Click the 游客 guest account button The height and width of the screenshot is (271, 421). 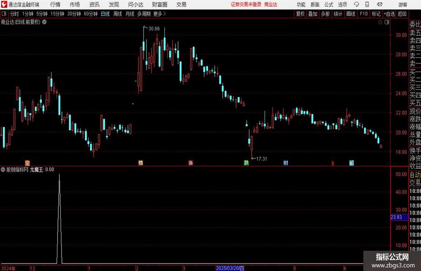point(403,4)
